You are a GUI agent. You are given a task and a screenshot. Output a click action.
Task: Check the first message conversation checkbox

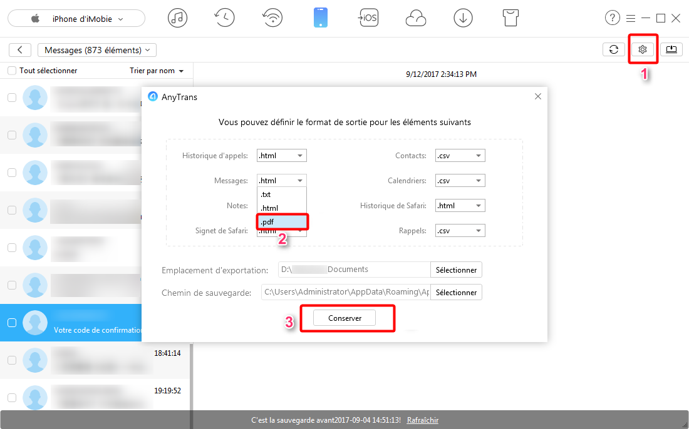coord(12,98)
